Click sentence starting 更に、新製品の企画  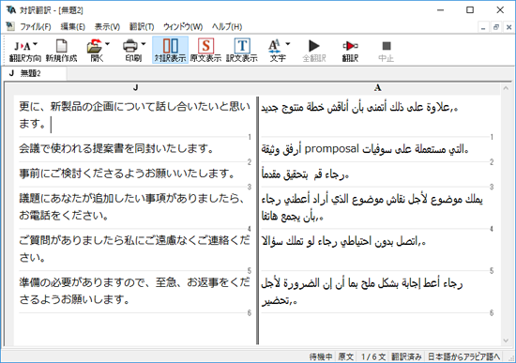coord(134,114)
